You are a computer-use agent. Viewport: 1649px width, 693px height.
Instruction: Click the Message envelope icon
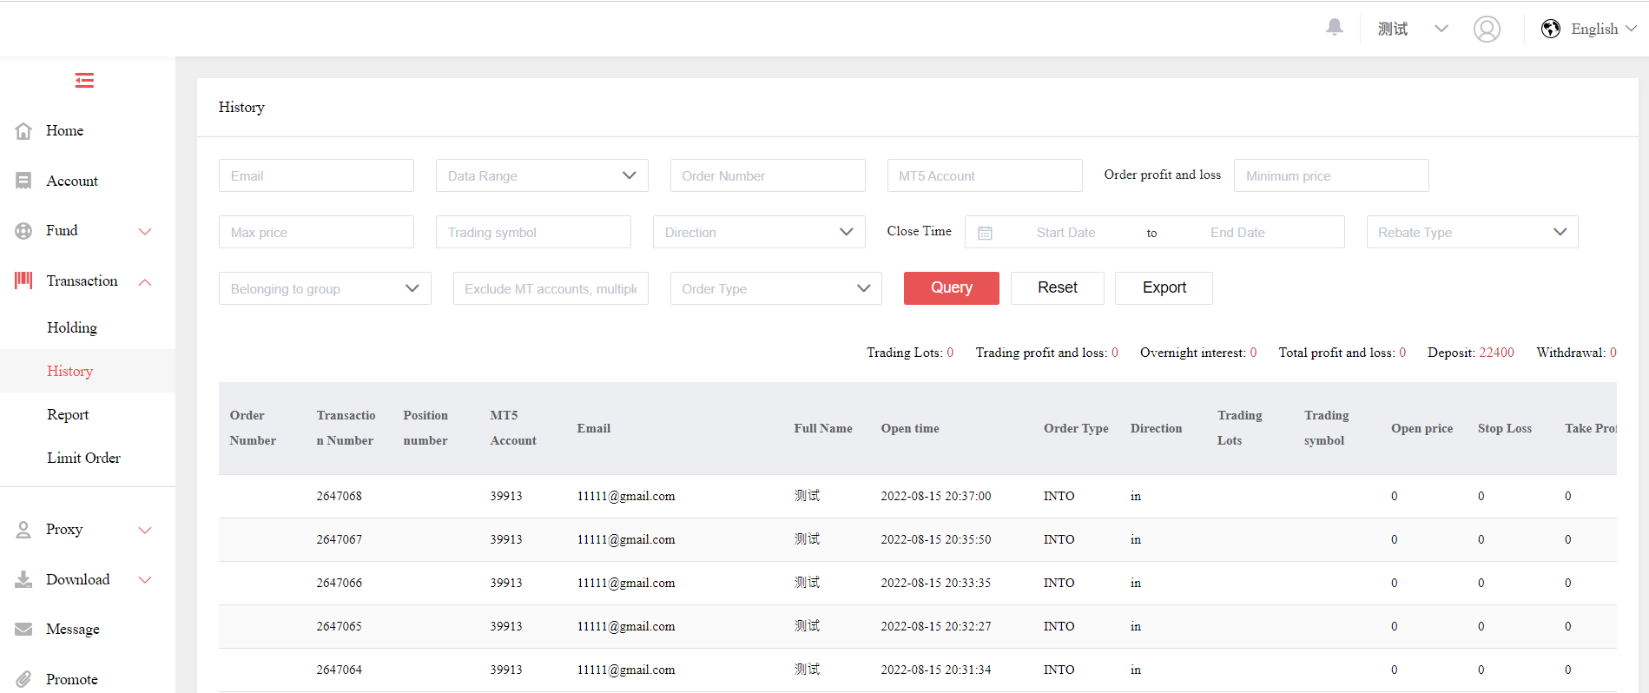coord(23,630)
